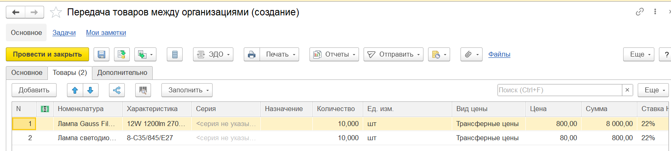Screen dimensions: 671x151
Task: Add document to favorites with star icon
Action: [x=56, y=12]
